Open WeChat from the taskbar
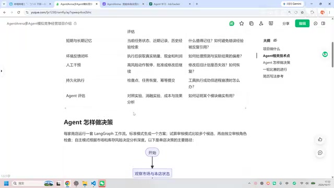The height and width of the screenshot is (188, 334). click(102, 183)
